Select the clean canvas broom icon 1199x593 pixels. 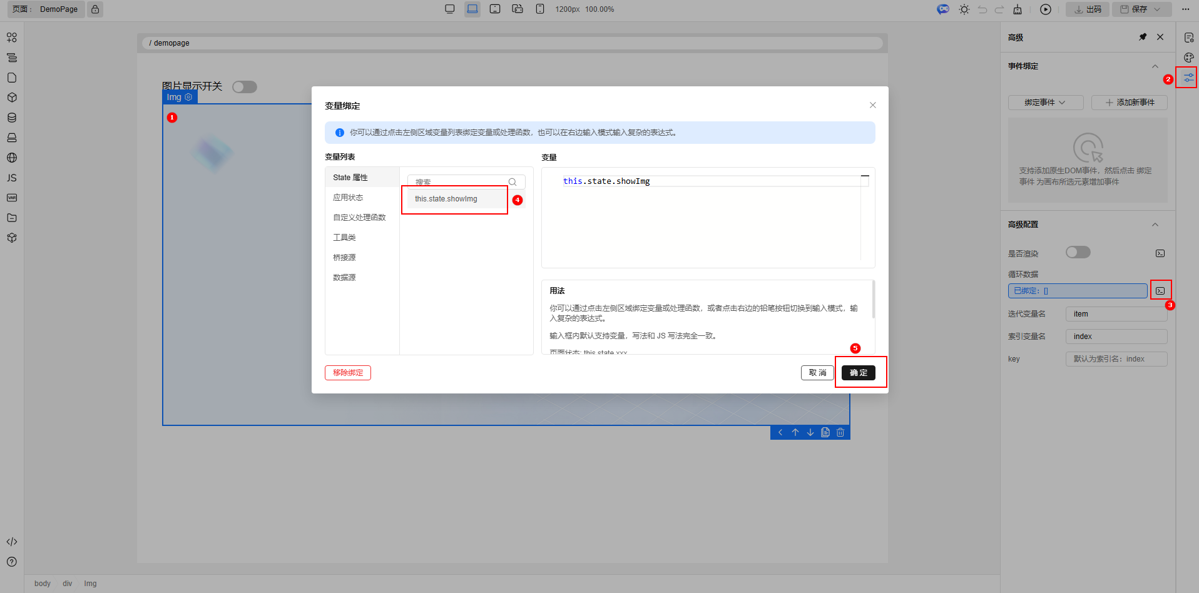[x=1018, y=9]
